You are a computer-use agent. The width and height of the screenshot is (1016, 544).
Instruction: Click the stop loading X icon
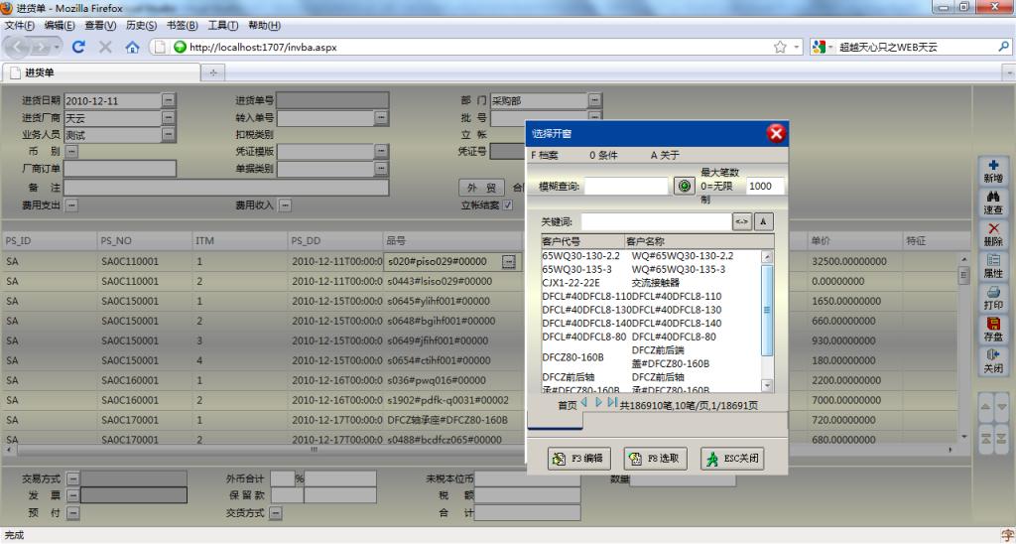coord(105,47)
